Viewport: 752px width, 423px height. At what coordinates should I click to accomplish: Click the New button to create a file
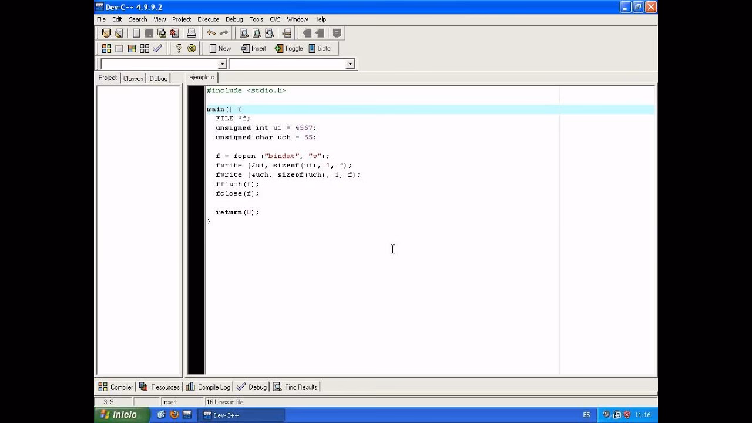(x=219, y=48)
